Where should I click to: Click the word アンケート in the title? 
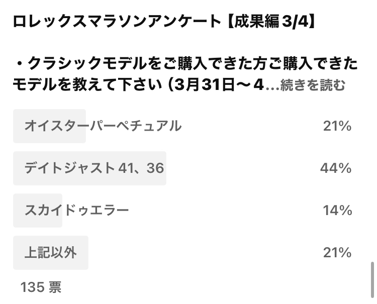pos(184,22)
